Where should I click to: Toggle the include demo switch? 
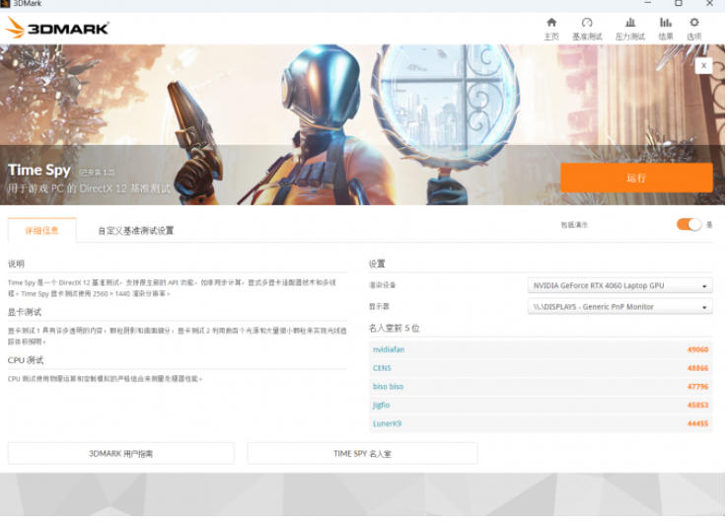[689, 225]
